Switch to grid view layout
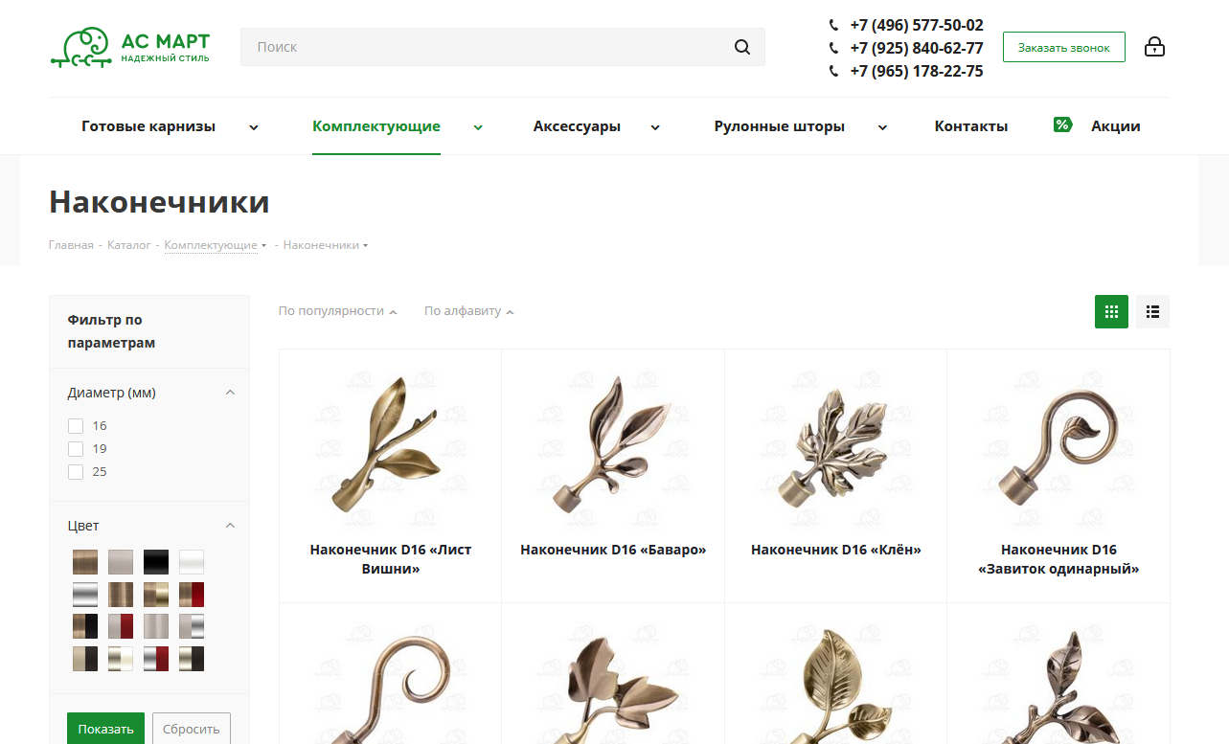1229x744 pixels. coord(1111,311)
